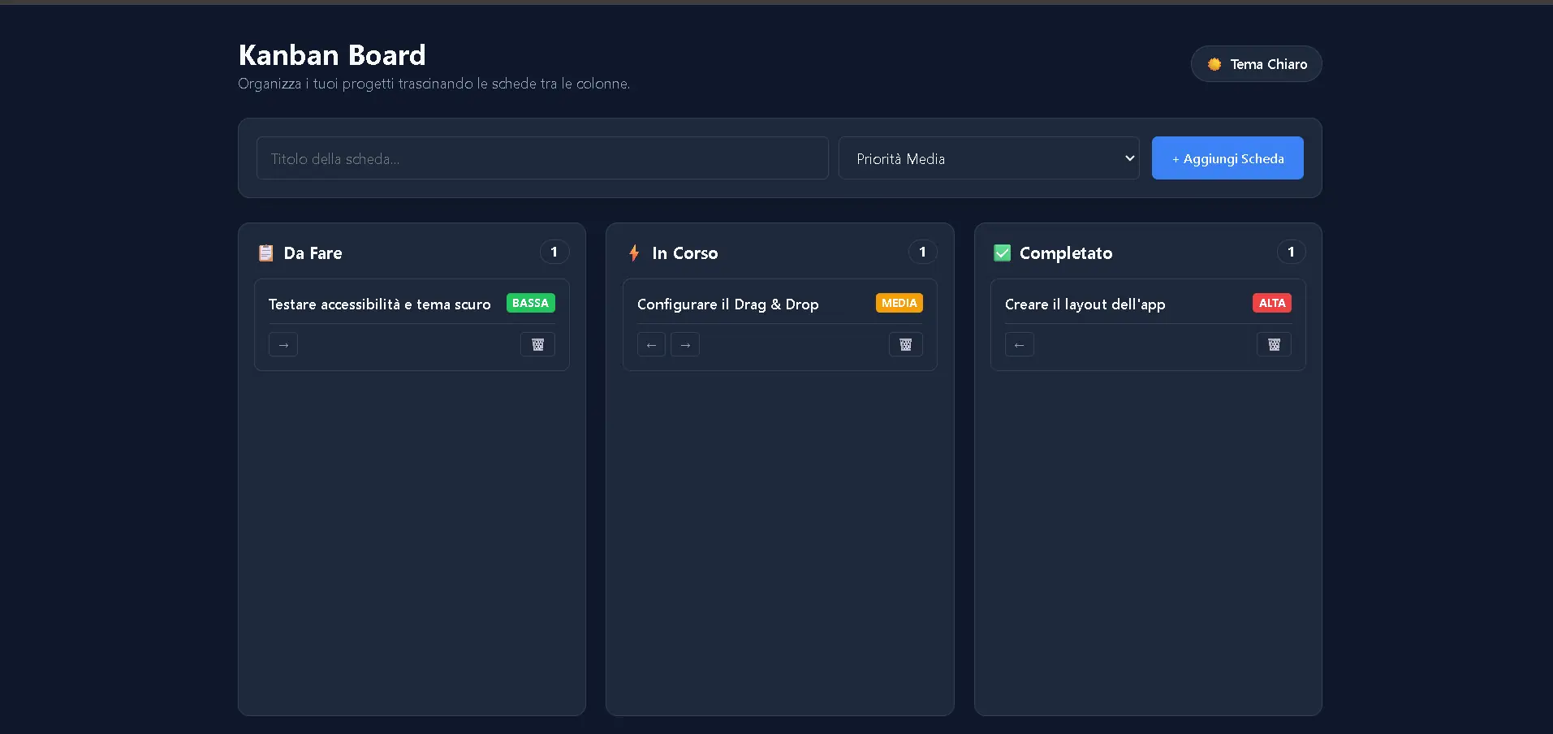The width and height of the screenshot is (1553, 734).
Task: Focus the 'Titolo della scheda' input field
Action: pos(542,158)
